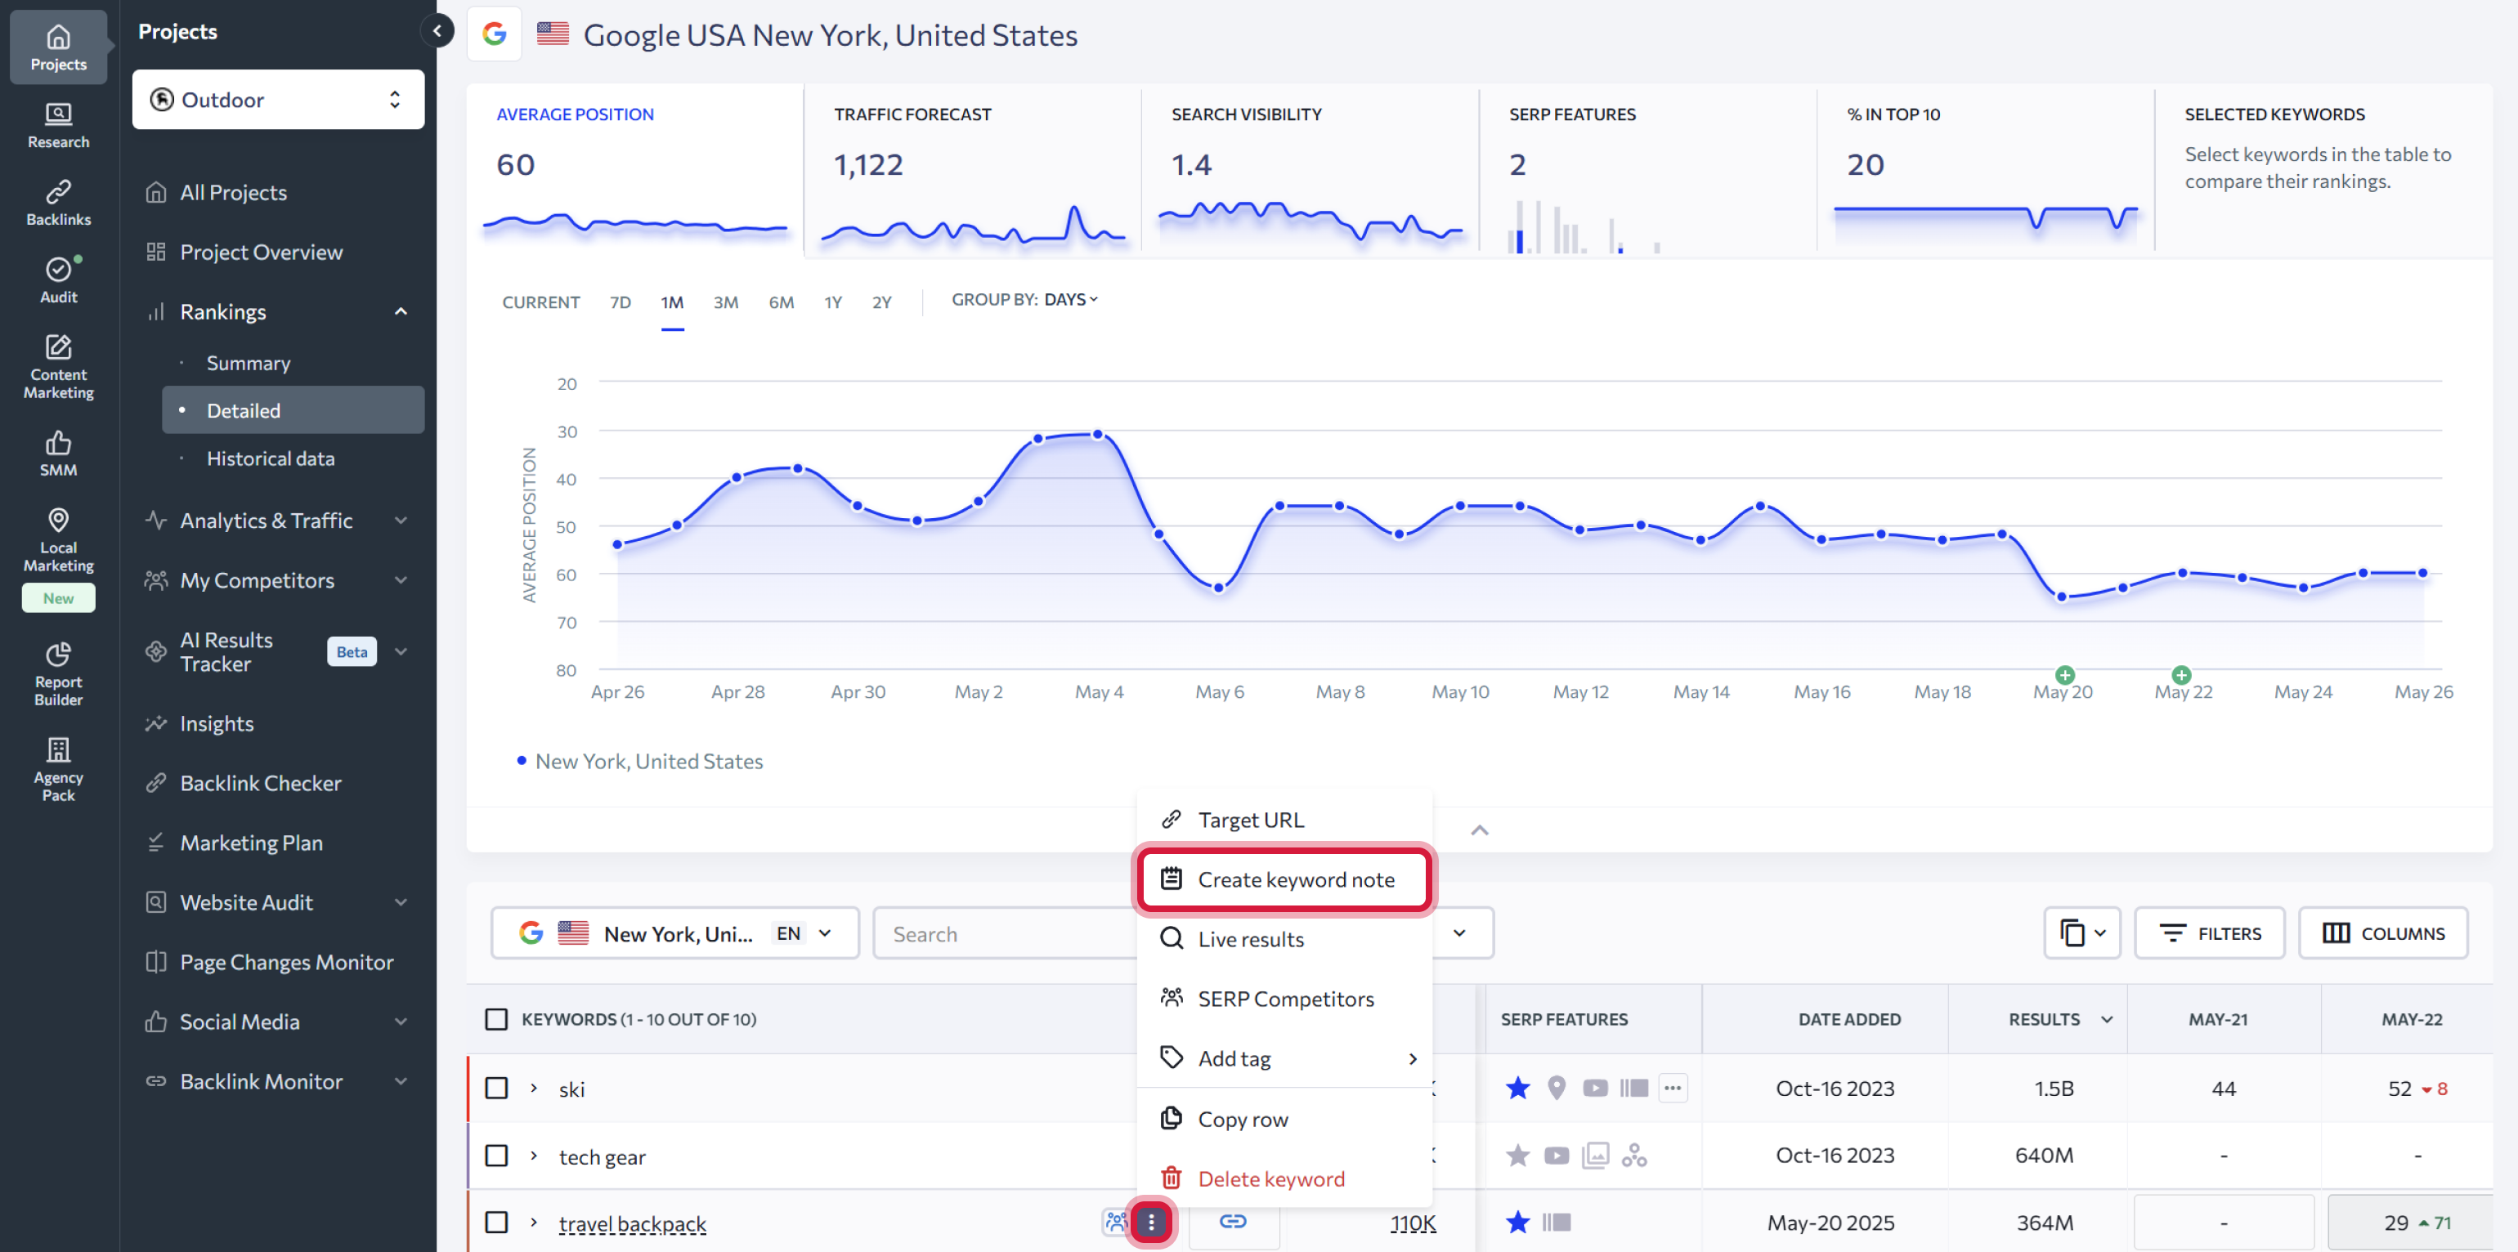Collapse the Rankings menu section
The image size is (2518, 1252).
pos(401,312)
